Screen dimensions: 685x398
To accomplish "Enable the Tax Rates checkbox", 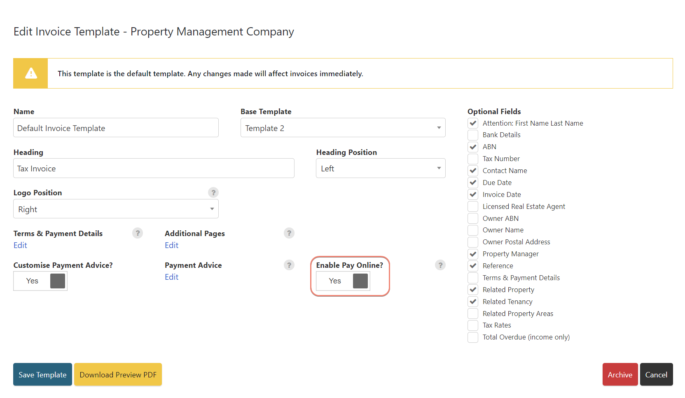I will pyautogui.click(x=473, y=325).
